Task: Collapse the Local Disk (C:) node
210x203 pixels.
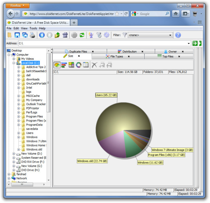Action: [14, 63]
